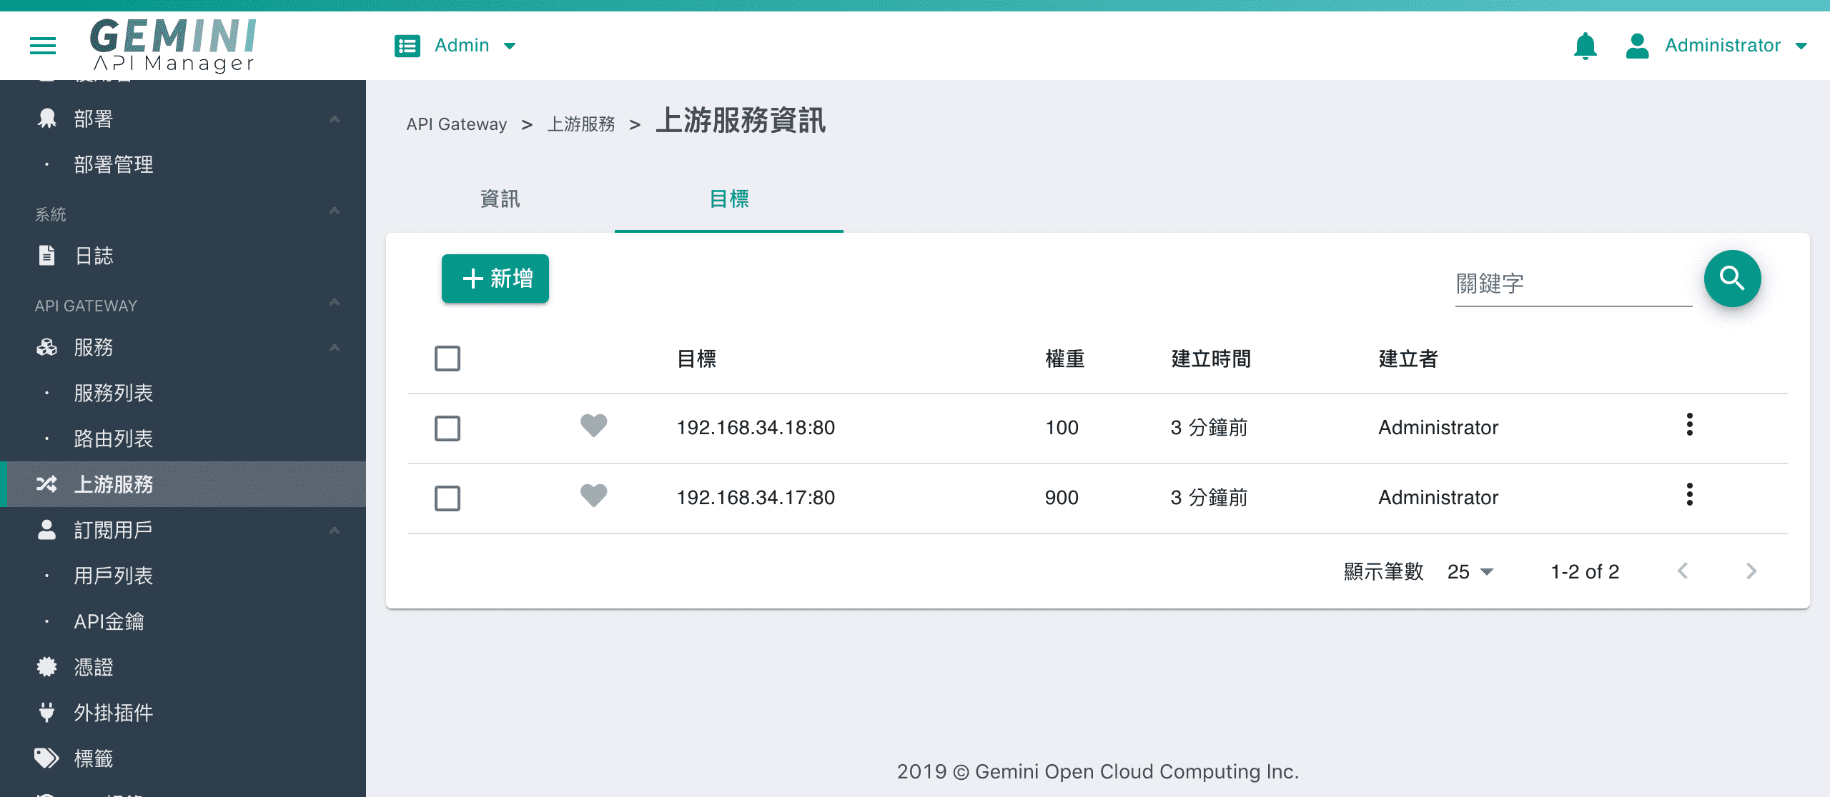Click the notification bell icon
1830x797 pixels.
tap(1586, 46)
